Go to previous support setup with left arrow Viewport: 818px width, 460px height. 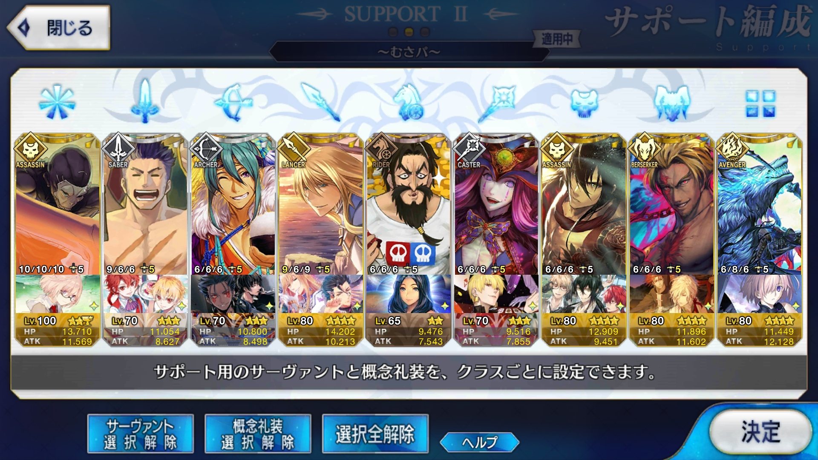pyautogui.click(x=314, y=14)
